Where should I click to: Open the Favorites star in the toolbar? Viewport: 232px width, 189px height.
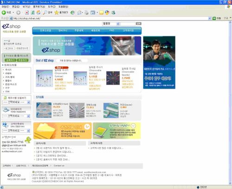pyautogui.click(x=61, y=13)
